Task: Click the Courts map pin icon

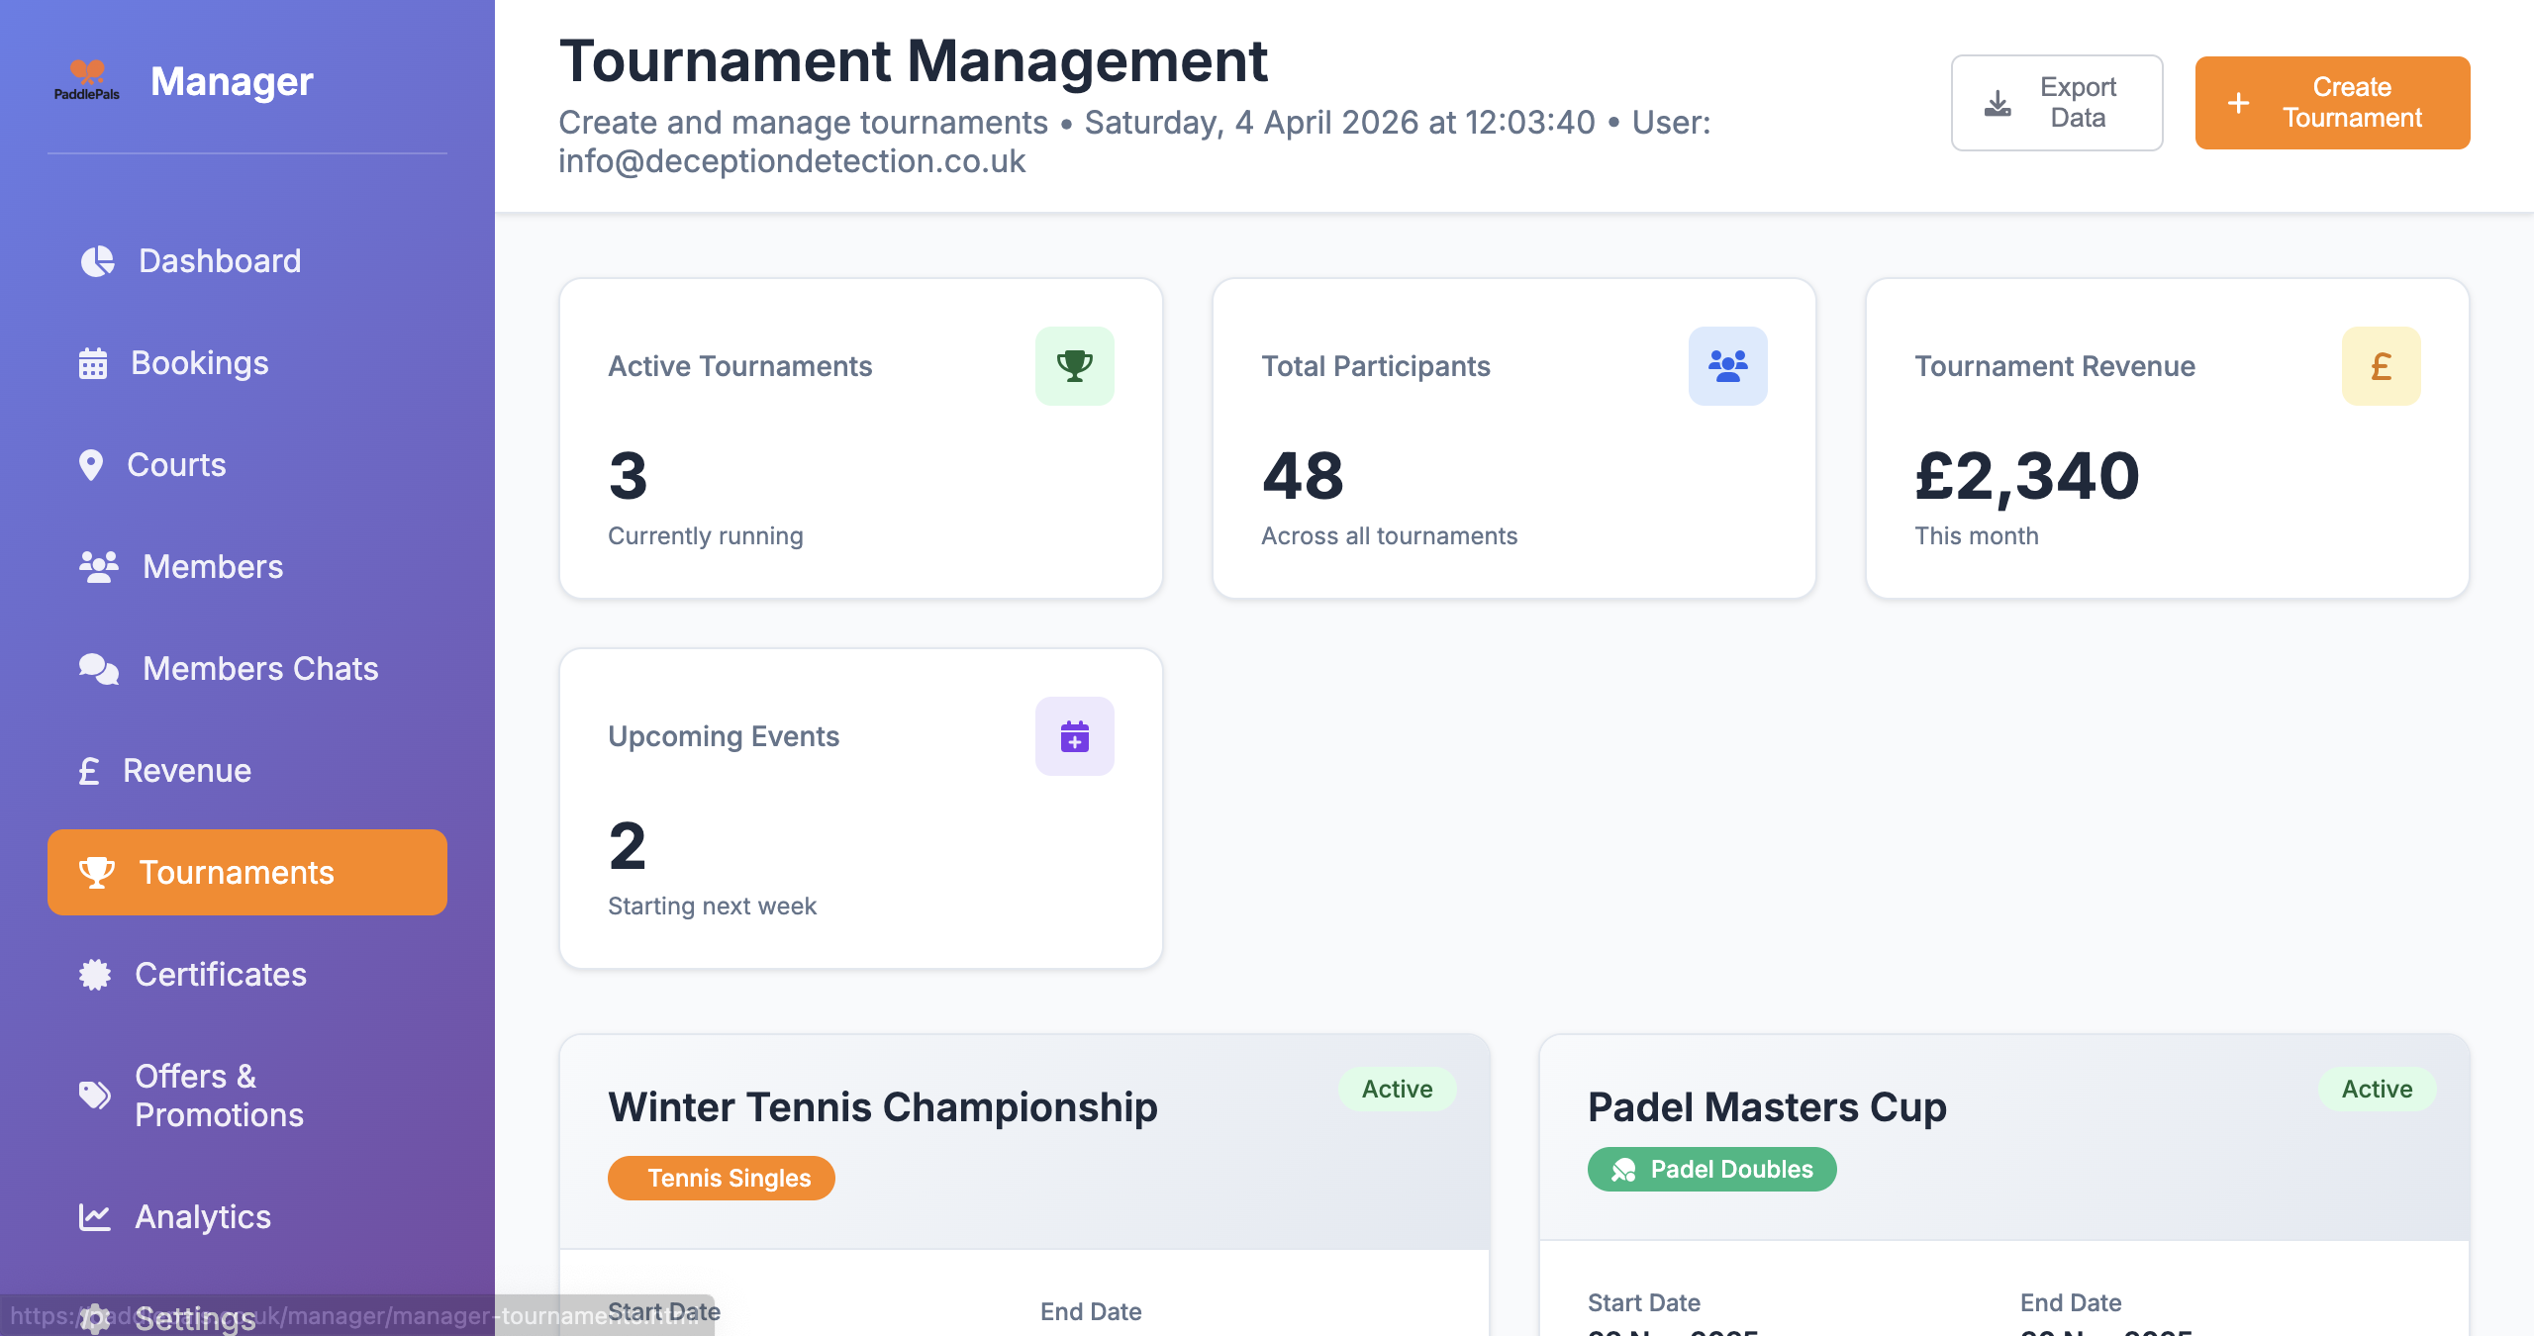Action: click(91, 465)
